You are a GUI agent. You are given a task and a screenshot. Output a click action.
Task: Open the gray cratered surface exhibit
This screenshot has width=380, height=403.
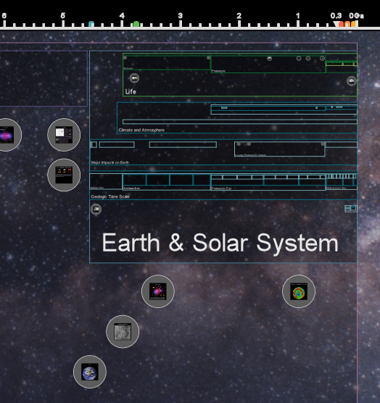tap(123, 331)
